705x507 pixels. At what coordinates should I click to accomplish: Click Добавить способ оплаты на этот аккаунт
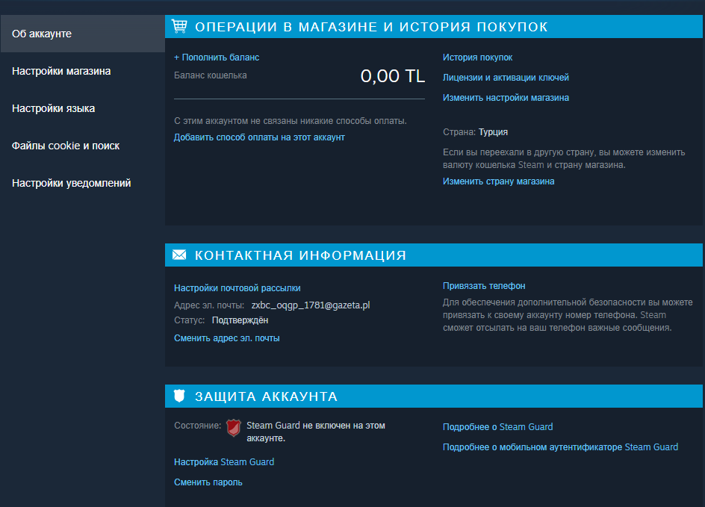point(259,137)
